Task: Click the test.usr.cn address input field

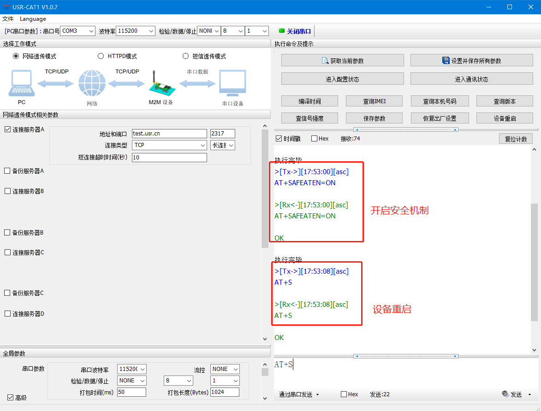Action: 169,134
